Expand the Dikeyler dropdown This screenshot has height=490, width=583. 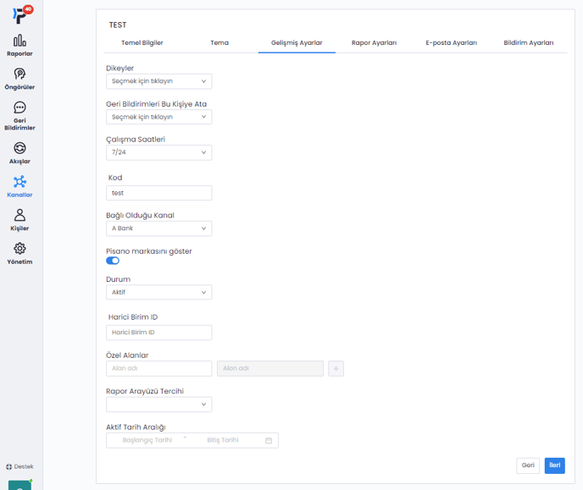pyautogui.click(x=158, y=81)
